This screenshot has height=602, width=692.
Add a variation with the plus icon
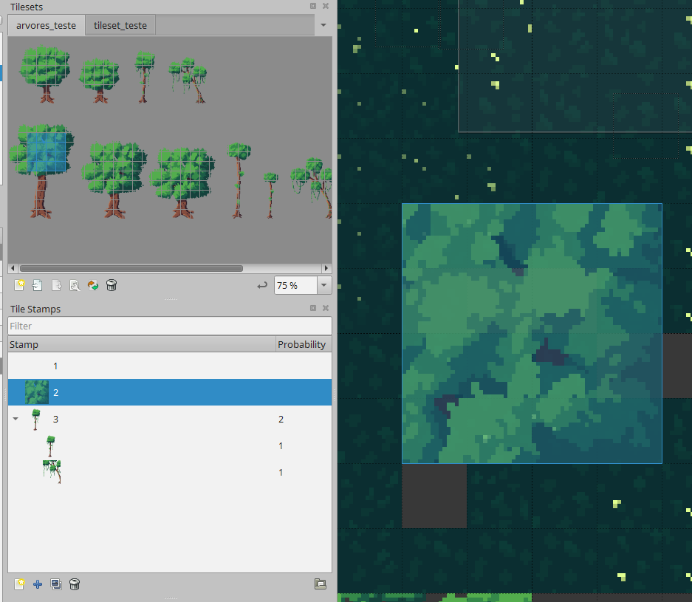[x=38, y=584]
